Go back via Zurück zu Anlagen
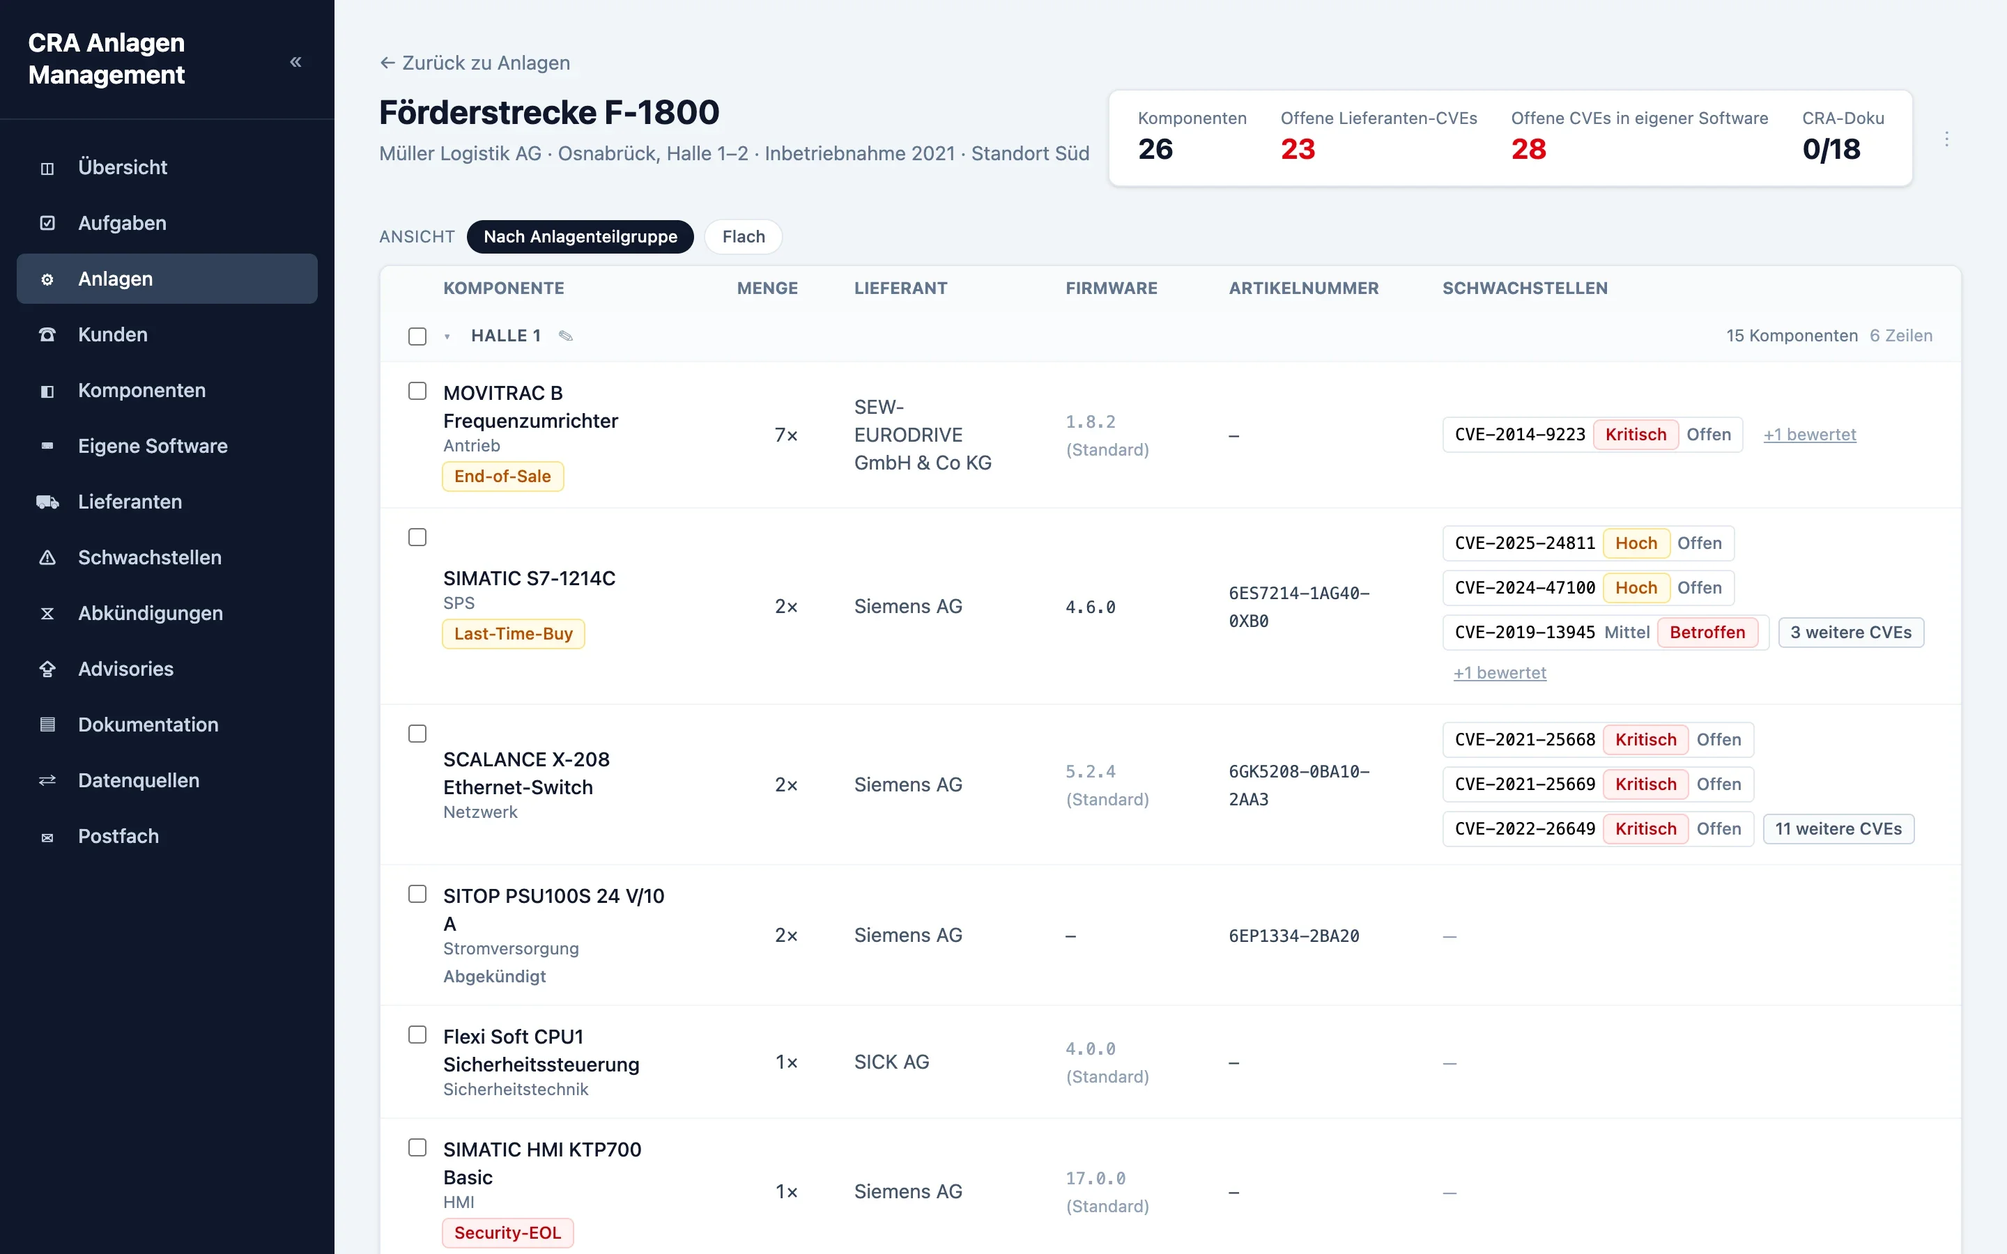Screen dimensions: 2007x1254 (475, 63)
